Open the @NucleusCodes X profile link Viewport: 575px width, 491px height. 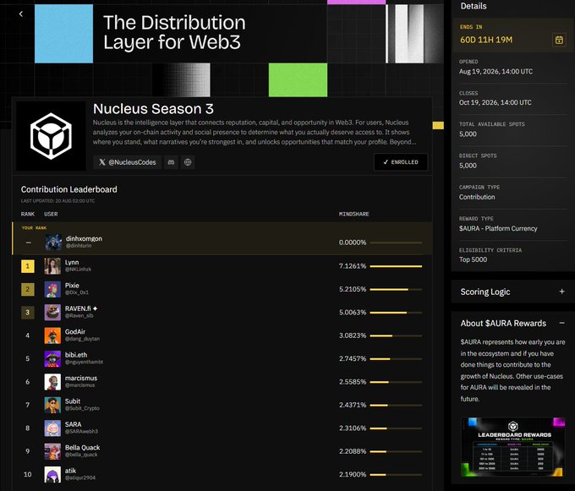127,162
